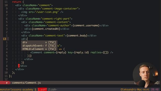Screen dimensions: 161x91
Task: Click the red highlighted bracket before /div
Action: click(19, 66)
